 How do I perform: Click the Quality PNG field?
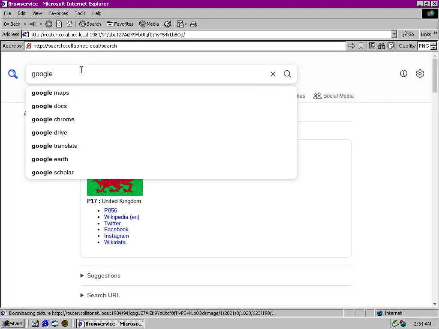click(424, 46)
